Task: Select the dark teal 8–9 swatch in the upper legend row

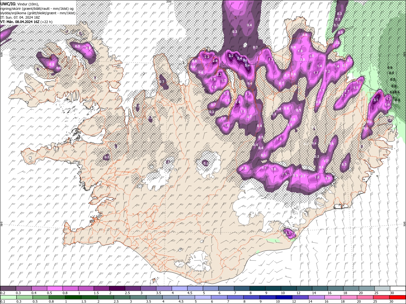Action: (x=257, y=288)
